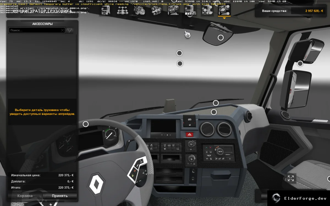330x206 pixels.
Task: Select the upper windshield accessory slot
Action: [x=179, y=53]
